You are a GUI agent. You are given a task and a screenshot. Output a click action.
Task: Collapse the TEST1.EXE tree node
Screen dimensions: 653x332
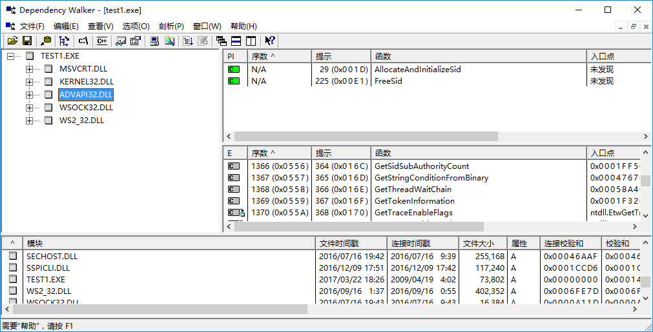click(11, 55)
